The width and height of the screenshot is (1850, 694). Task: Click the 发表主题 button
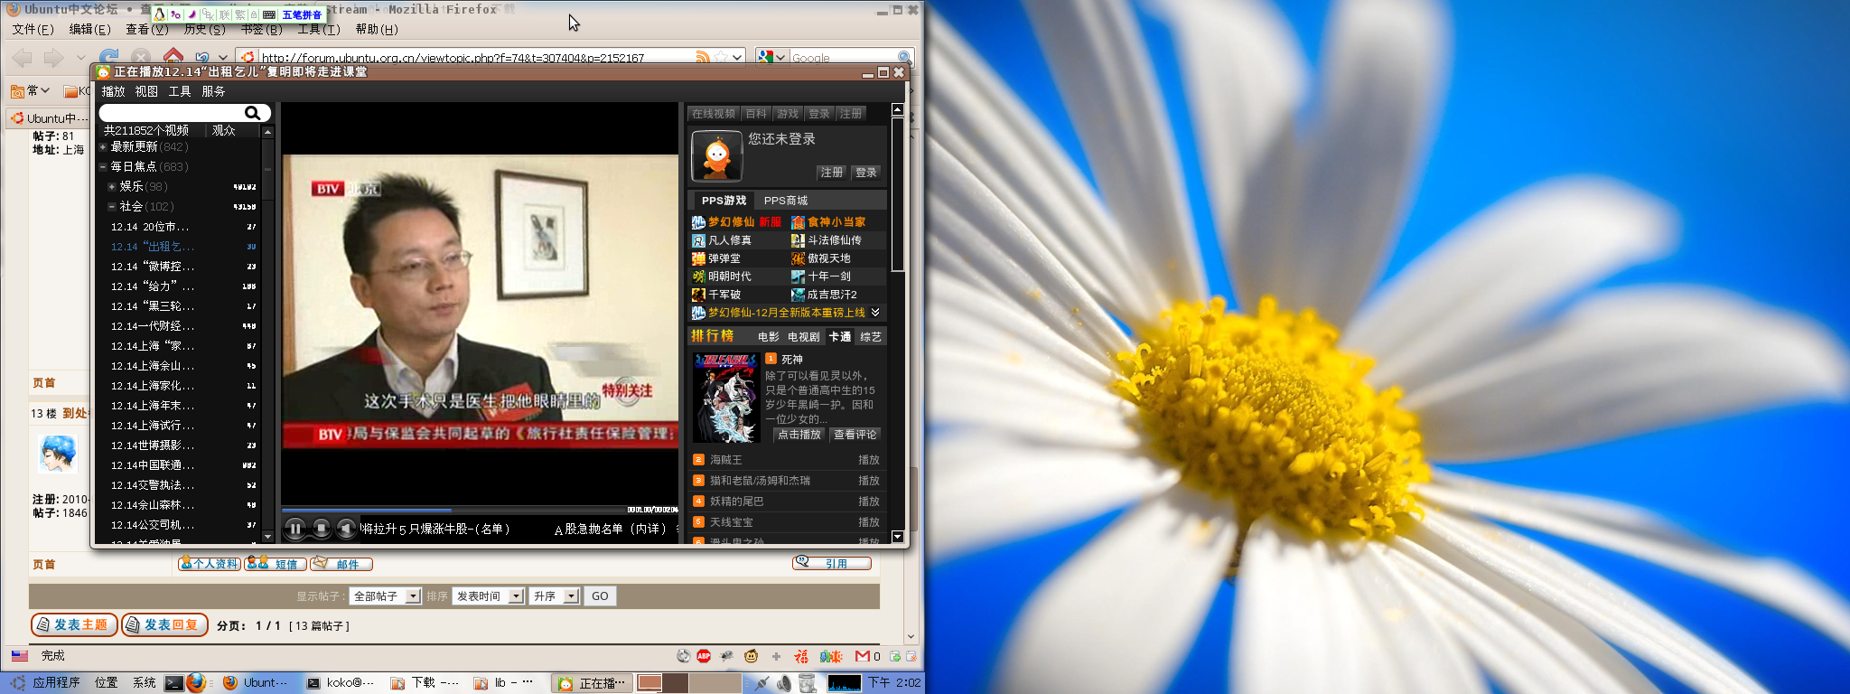pos(74,624)
